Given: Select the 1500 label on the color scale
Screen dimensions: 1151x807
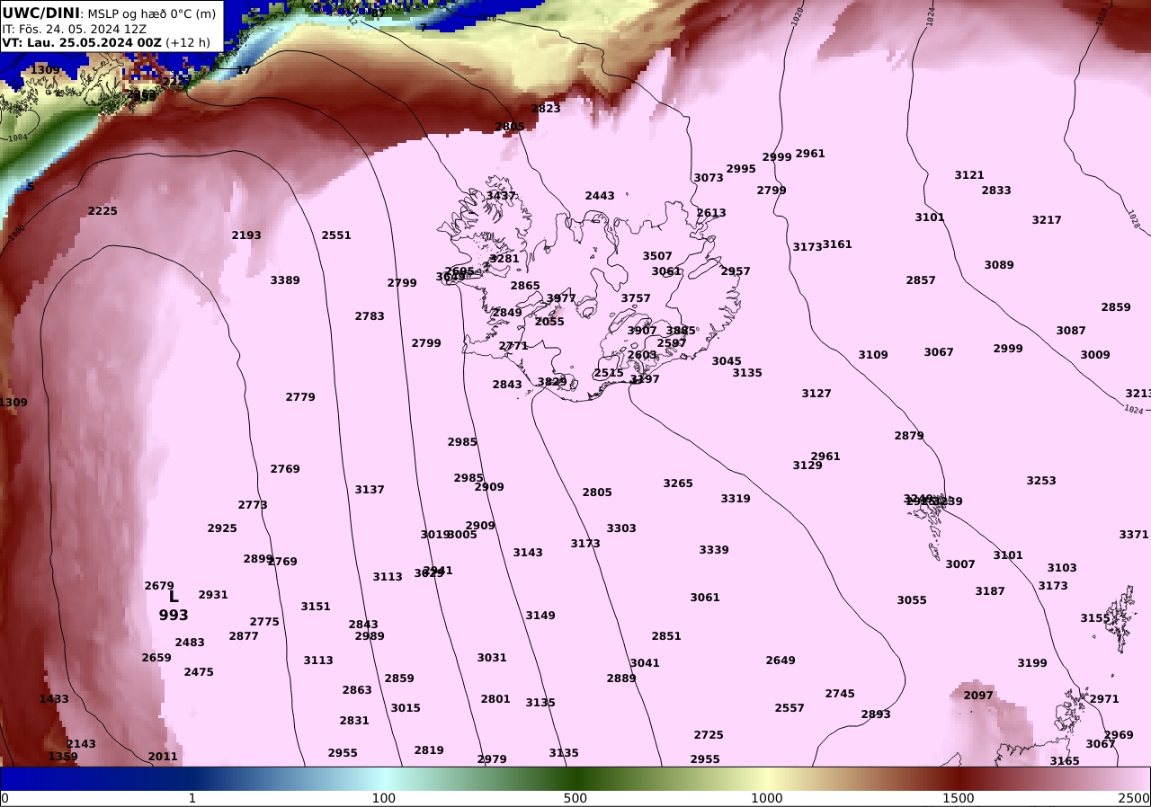Looking at the screenshot, I should 959,798.
